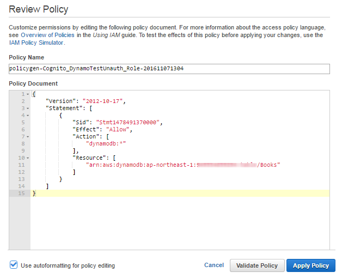The image size is (342, 278).
Task: Click the "Sid" key on line 5
Action: pos(81,122)
